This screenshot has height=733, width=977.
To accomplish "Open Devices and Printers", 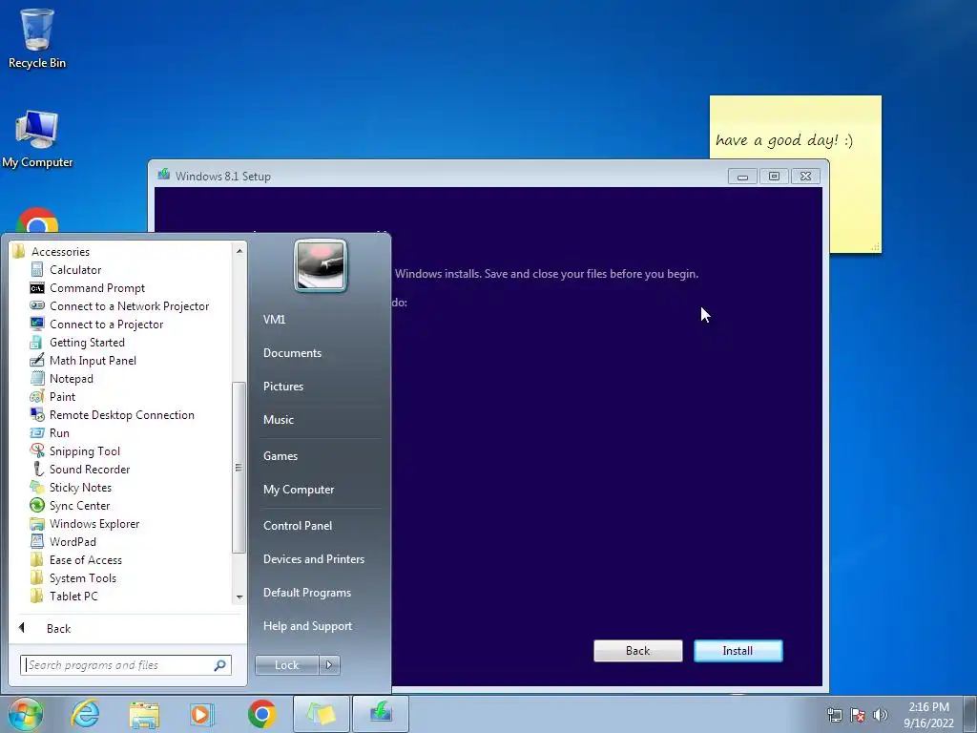I will pos(314,559).
